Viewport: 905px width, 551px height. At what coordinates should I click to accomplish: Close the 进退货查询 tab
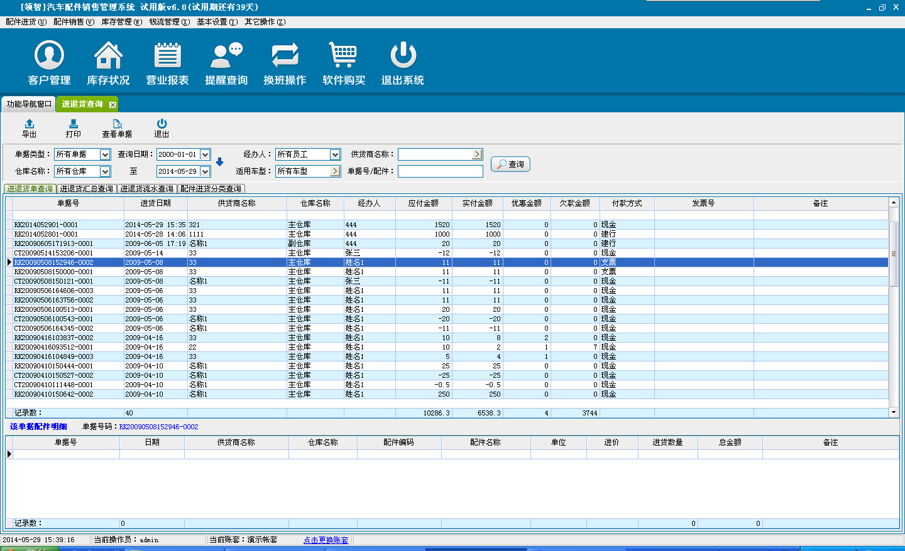[x=112, y=105]
